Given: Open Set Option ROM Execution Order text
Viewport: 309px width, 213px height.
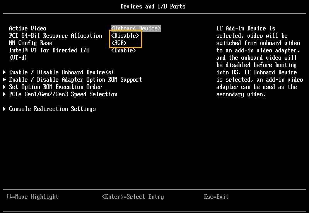Looking at the screenshot, I should pyautogui.click(x=55, y=87).
